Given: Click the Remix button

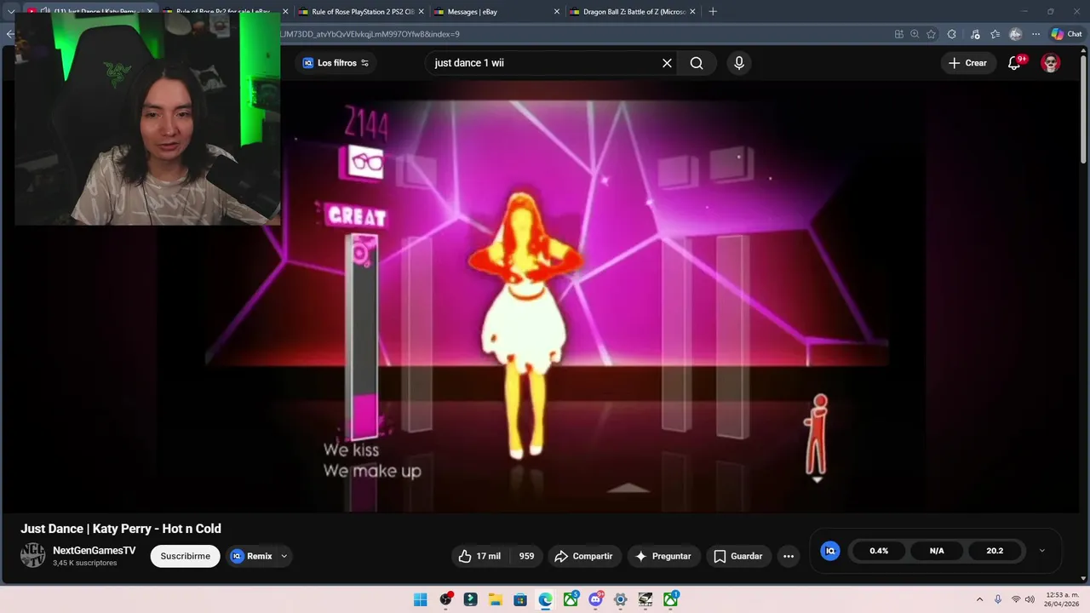Looking at the screenshot, I should [x=251, y=556].
